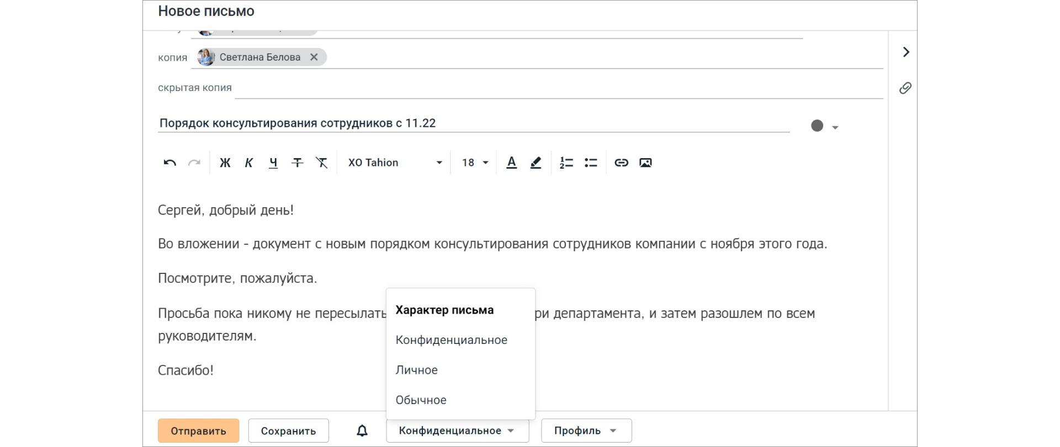1060x447 pixels.
Task: Click the highlight marker icon
Action: [536, 163]
